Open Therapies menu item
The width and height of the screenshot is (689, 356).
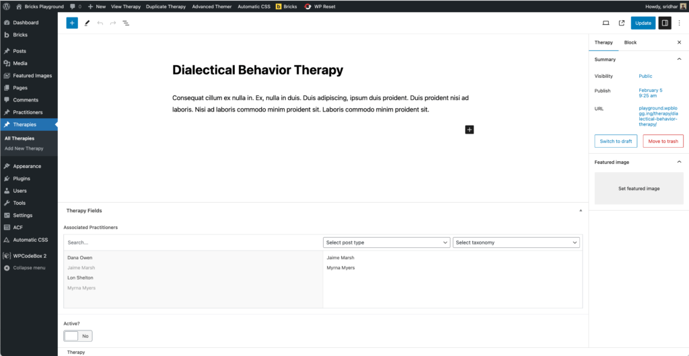pyautogui.click(x=28, y=124)
